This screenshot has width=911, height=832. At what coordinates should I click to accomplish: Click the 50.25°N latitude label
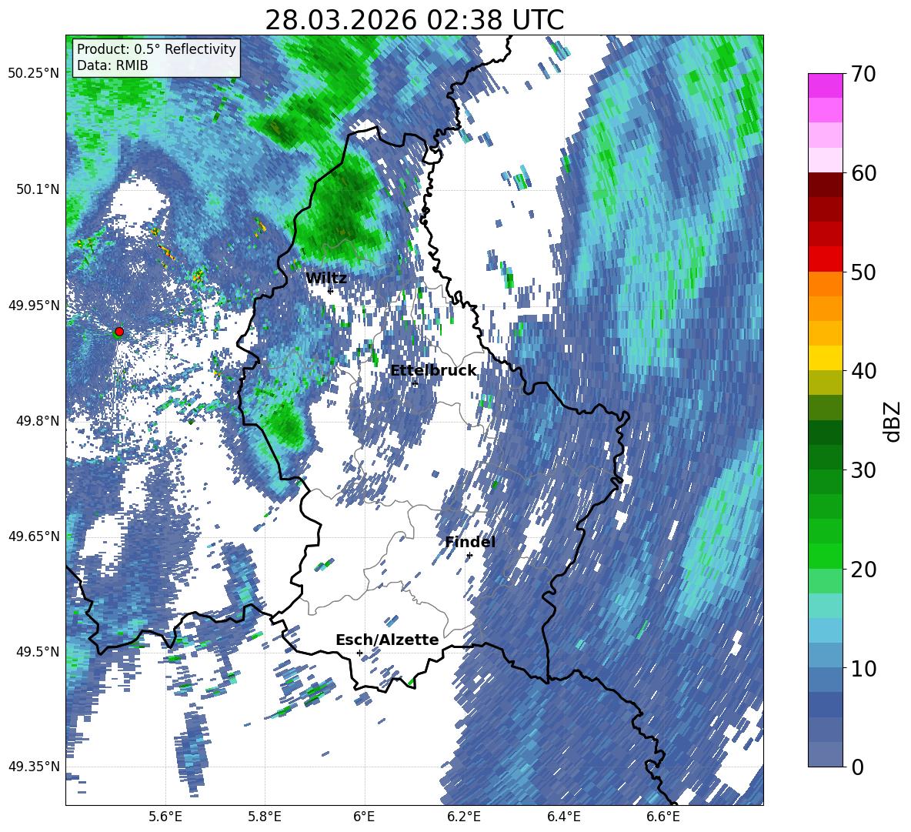click(x=34, y=74)
